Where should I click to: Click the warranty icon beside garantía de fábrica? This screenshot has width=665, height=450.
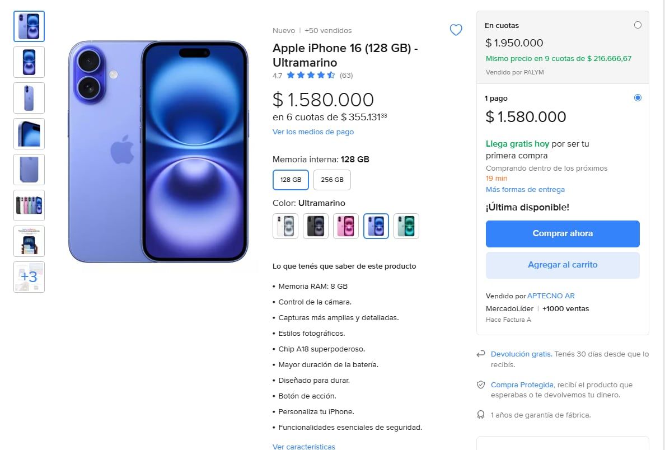coord(480,415)
